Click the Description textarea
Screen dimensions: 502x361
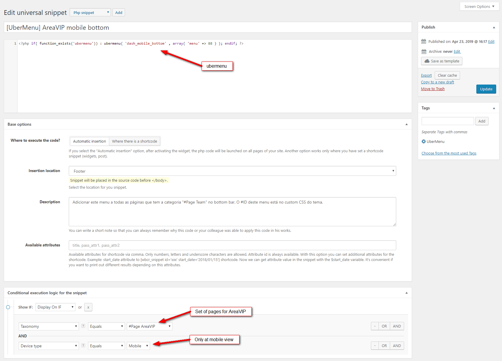tap(232, 212)
